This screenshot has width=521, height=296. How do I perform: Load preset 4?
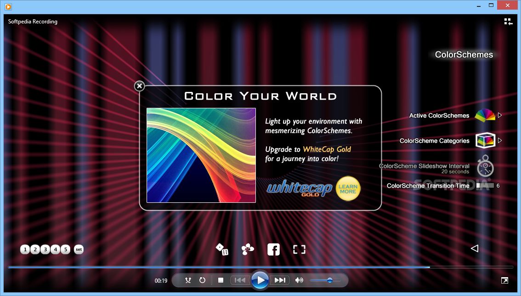tap(56, 249)
